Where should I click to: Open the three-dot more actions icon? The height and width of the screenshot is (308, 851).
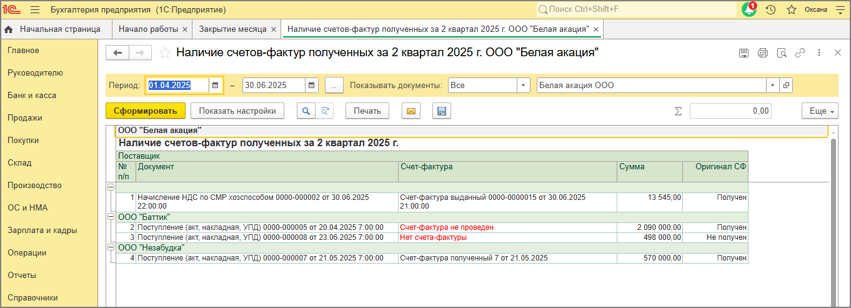click(x=819, y=53)
